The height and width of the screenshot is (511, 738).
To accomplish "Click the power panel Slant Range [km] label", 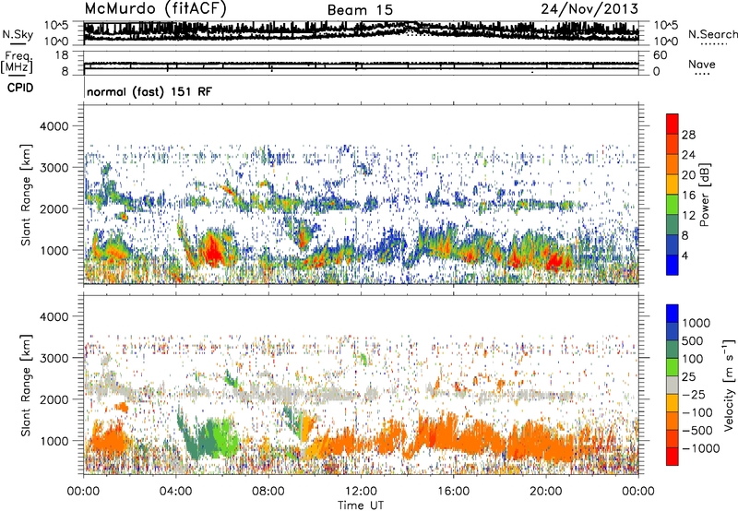I will (x=26, y=195).
